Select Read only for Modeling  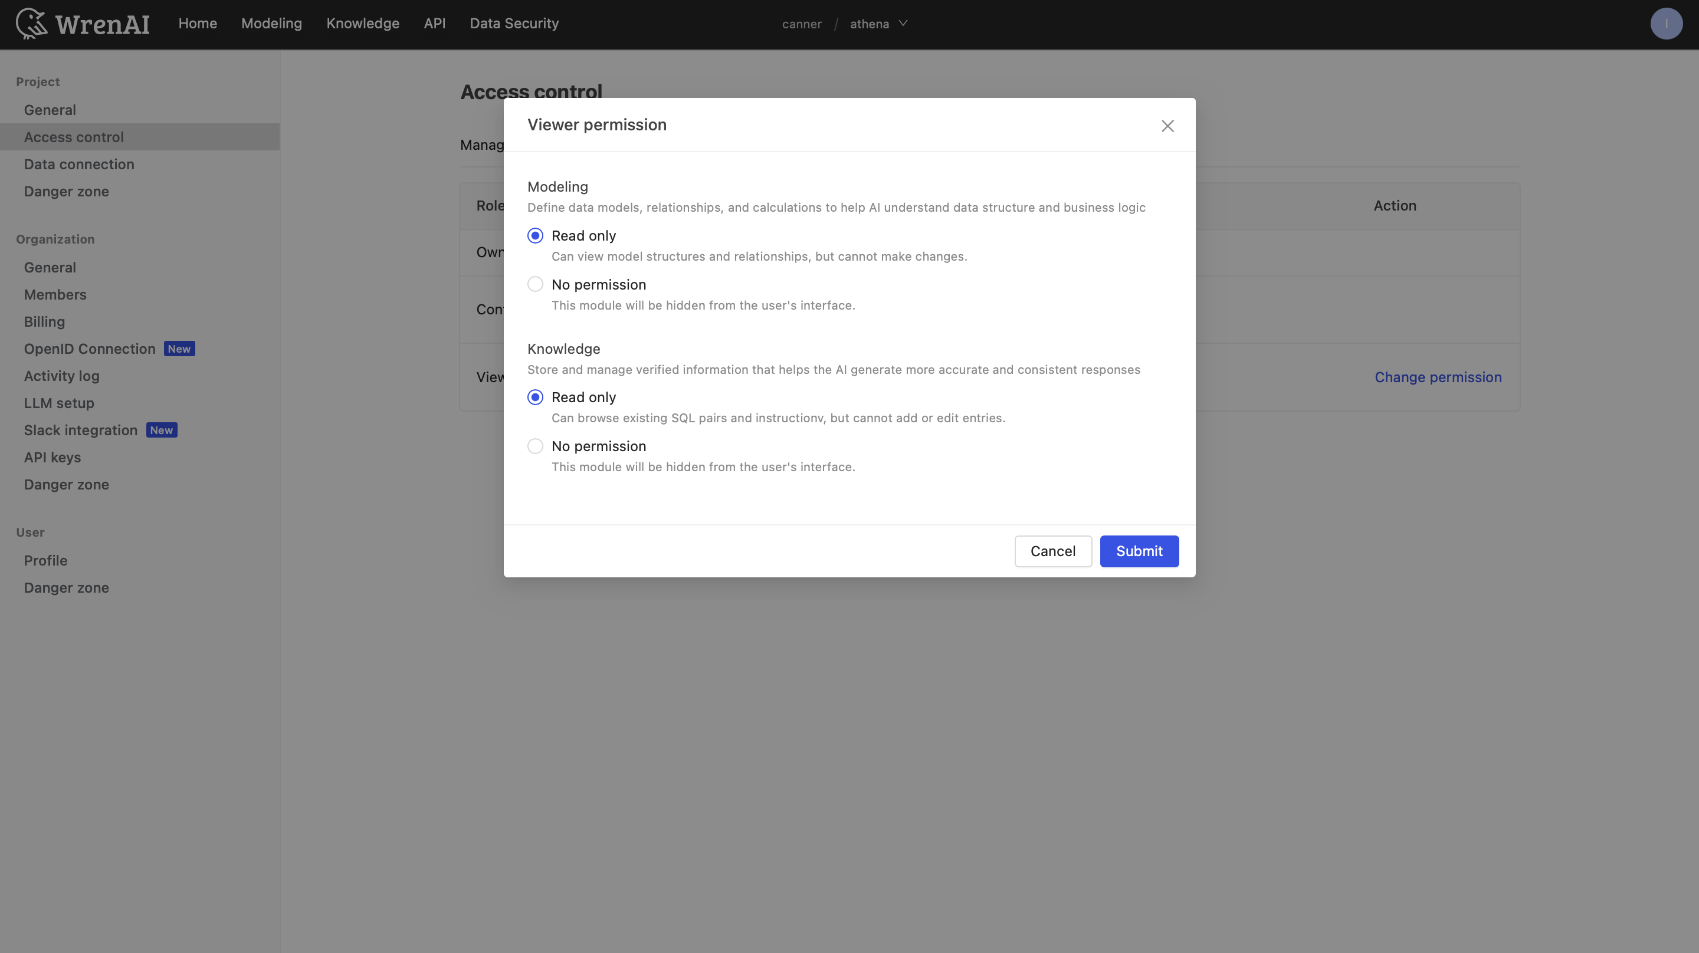(x=536, y=235)
